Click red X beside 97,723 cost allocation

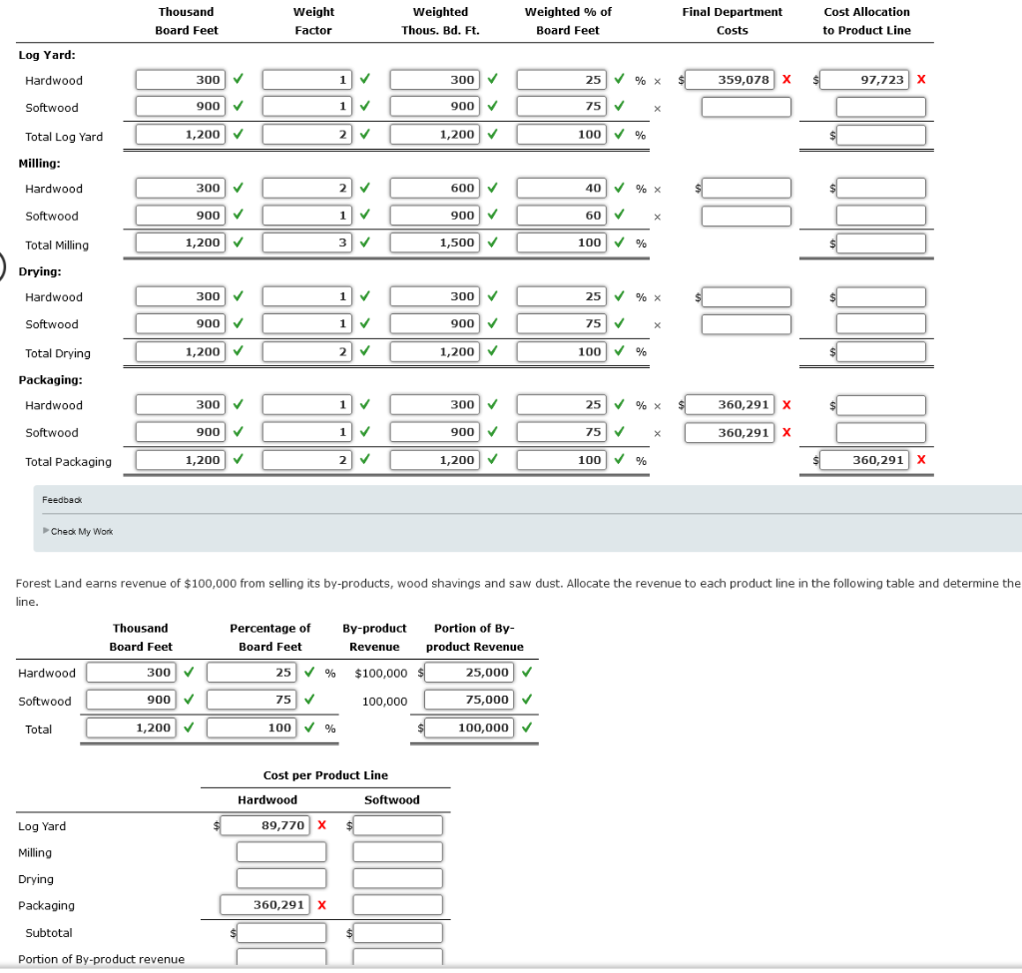pos(921,80)
